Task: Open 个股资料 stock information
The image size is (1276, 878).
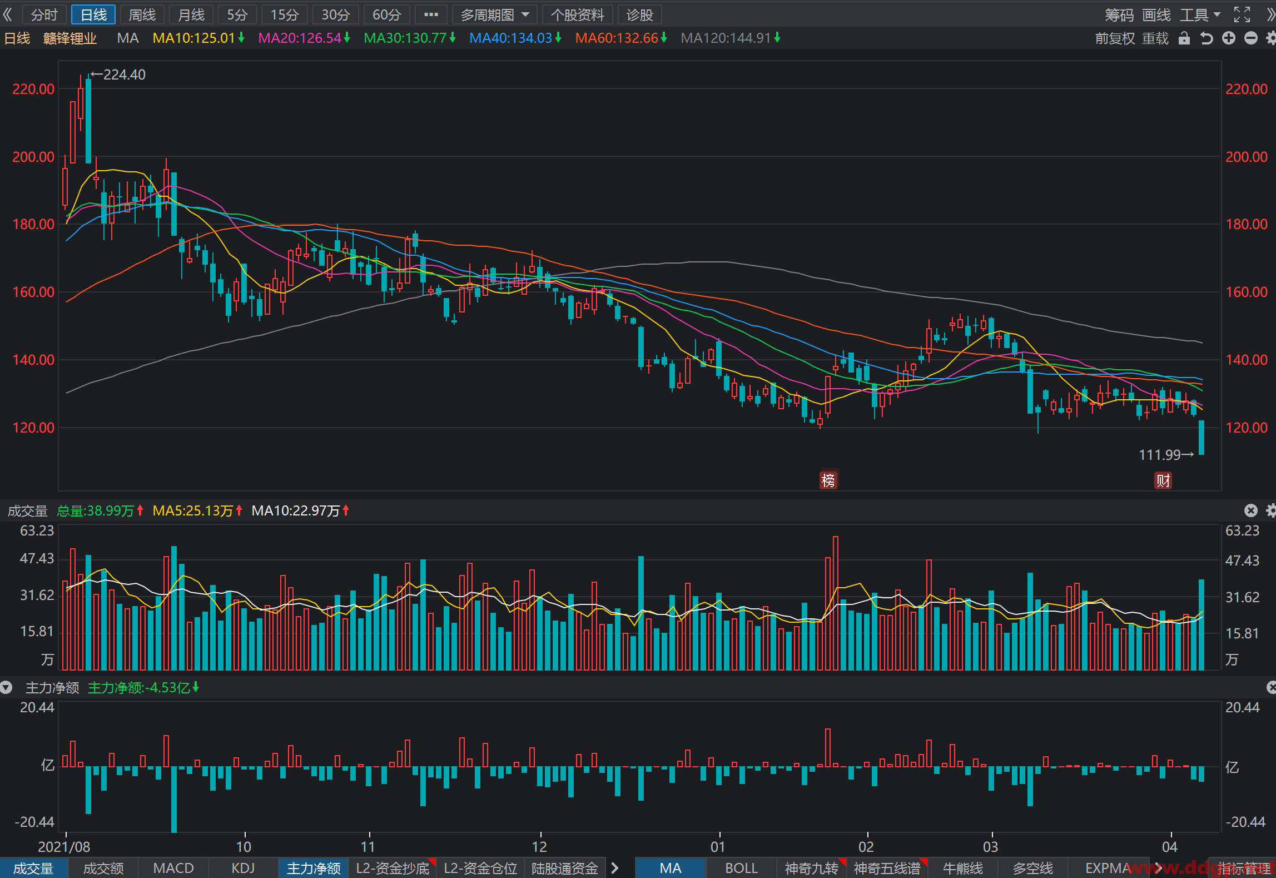Action: (578, 15)
